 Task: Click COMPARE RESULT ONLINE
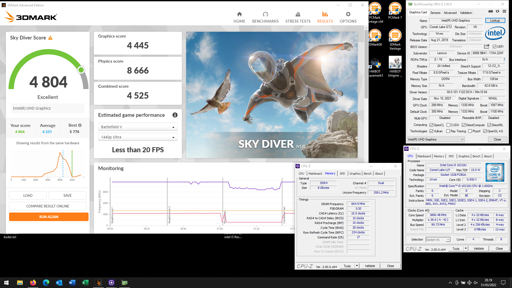coord(48,206)
